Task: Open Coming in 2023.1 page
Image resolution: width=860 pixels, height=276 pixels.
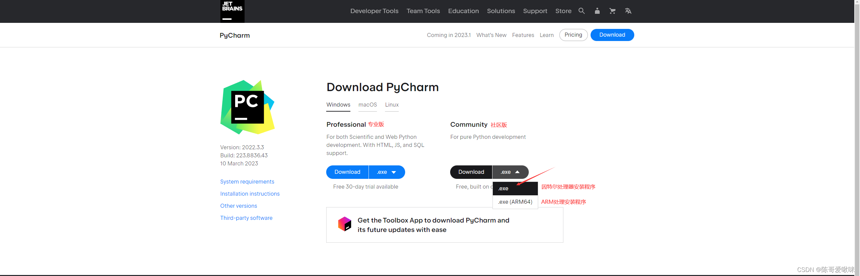Action: pyautogui.click(x=449, y=35)
